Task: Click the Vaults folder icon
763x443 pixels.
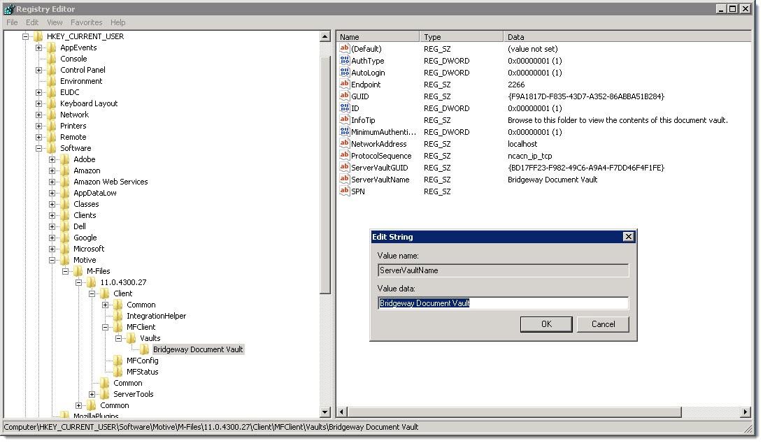Action: click(132, 338)
